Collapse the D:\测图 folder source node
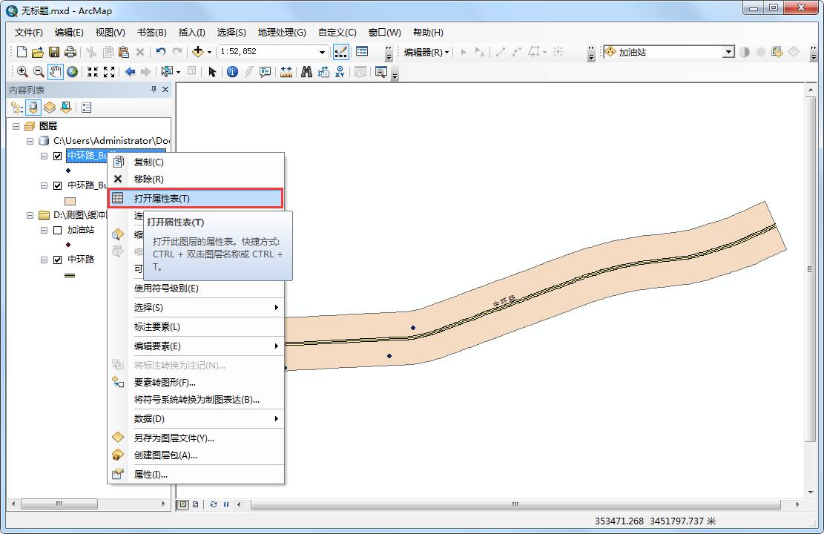Image resolution: width=824 pixels, height=534 pixels. click(30, 215)
